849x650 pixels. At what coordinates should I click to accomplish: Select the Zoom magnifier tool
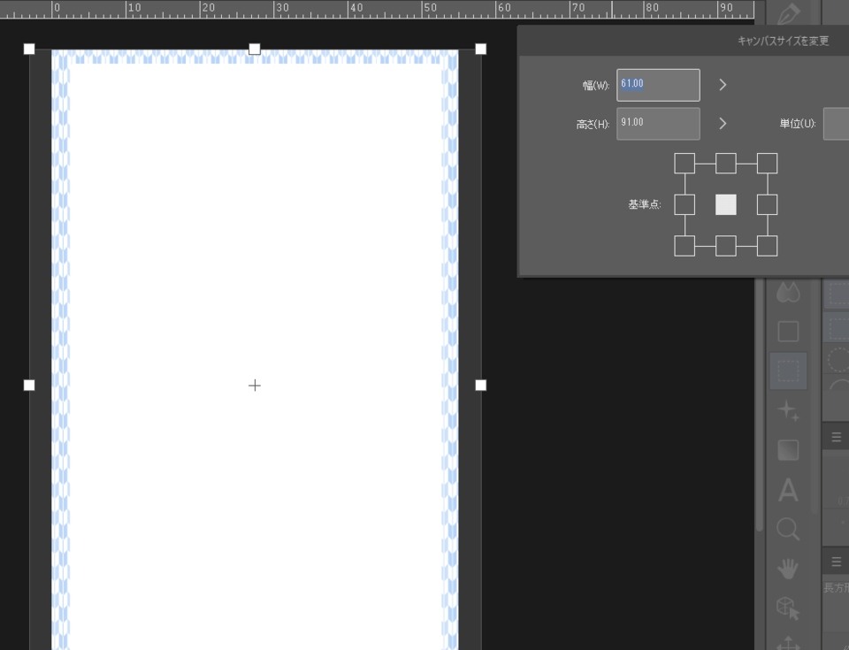point(788,529)
